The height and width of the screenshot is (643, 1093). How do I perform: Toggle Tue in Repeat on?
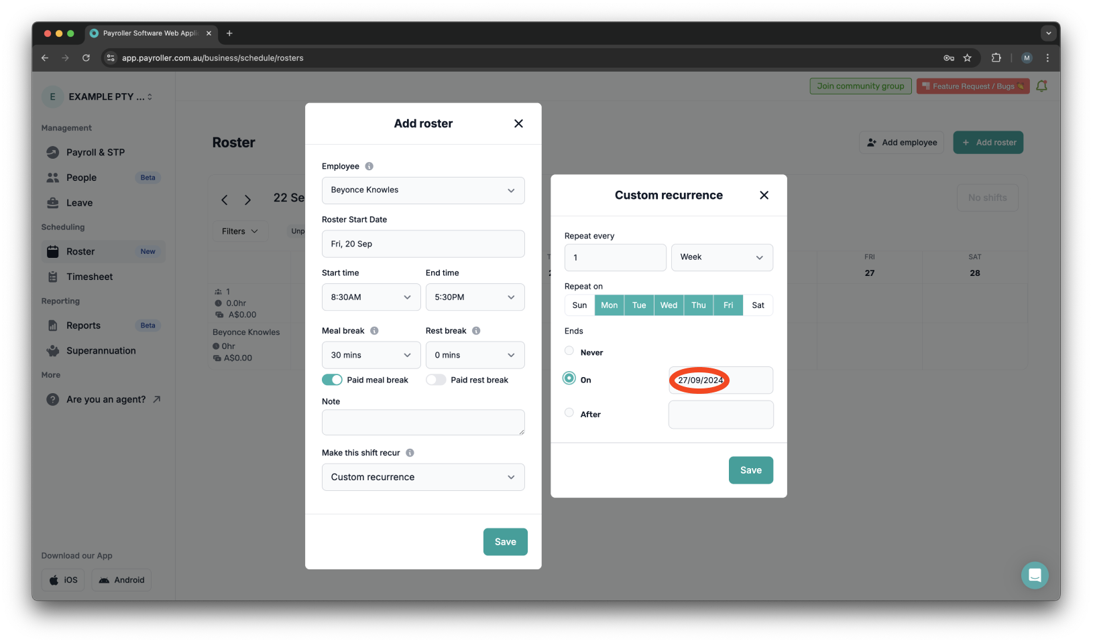[639, 305]
